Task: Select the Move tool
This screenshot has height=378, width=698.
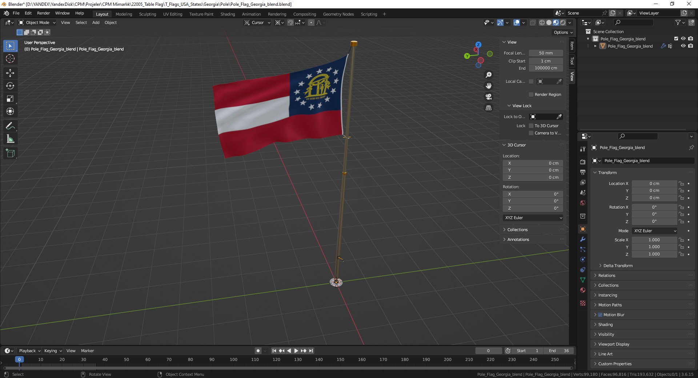Action: 10,73
